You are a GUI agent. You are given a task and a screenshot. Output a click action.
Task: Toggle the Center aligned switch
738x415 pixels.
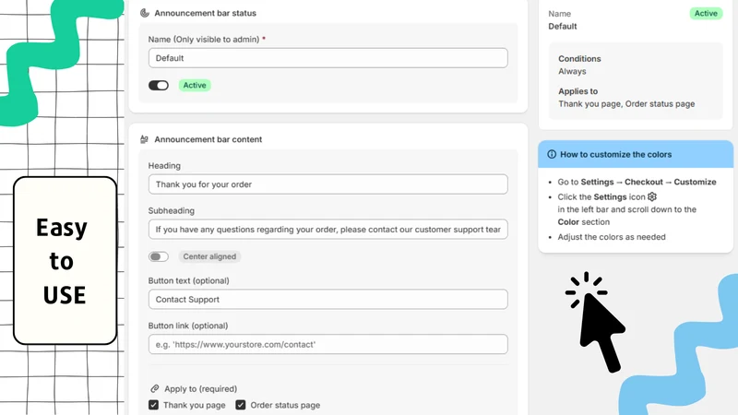tap(159, 256)
